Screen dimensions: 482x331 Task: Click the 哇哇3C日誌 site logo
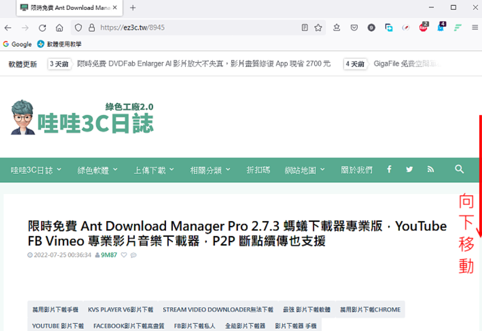pyautogui.click(x=82, y=117)
